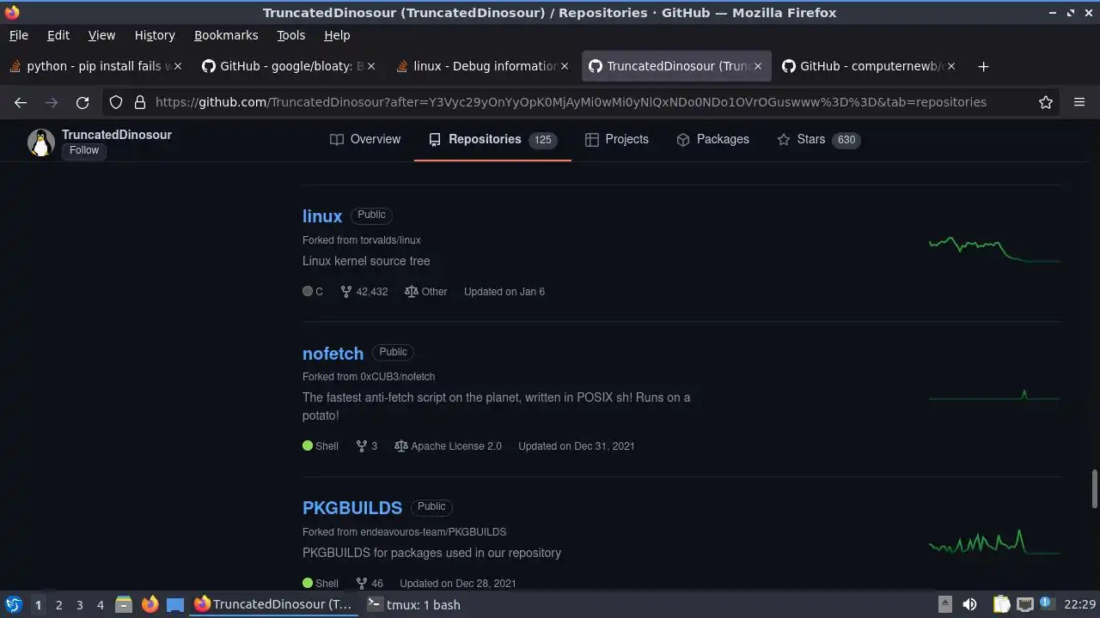1100x618 pixels.
Task: Follow the TruncatedDinosaur user
Action: [84, 150]
